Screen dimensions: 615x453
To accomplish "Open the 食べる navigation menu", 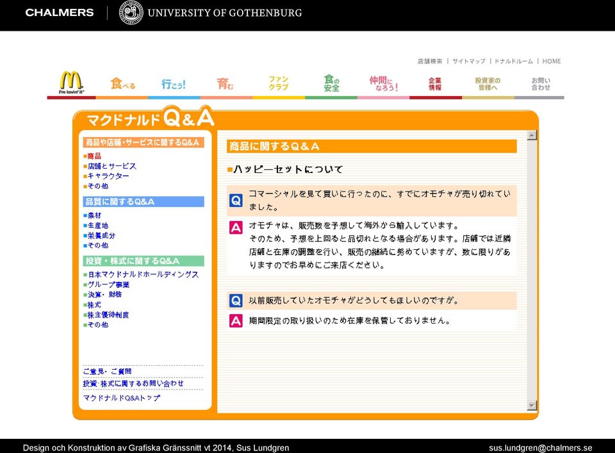I will click(x=123, y=83).
